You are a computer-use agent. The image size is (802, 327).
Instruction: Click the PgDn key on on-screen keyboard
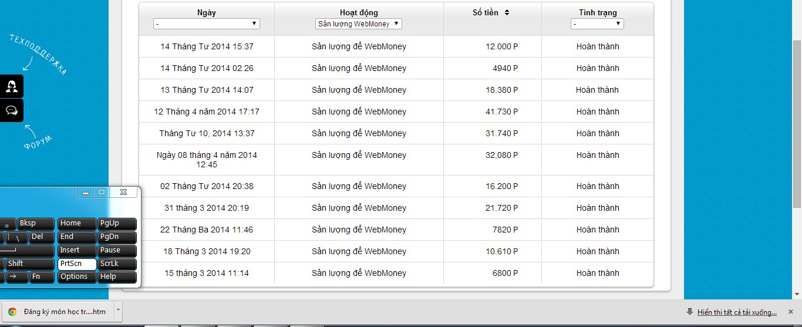pyautogui.click(x=117, y=237)
